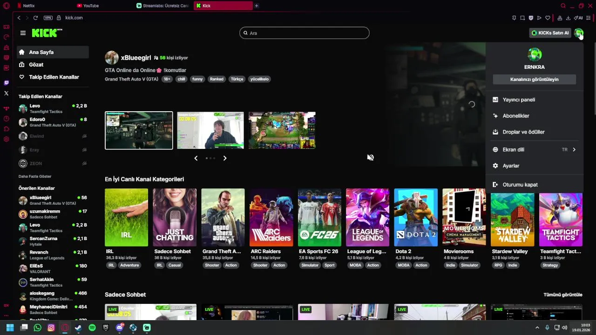Open WhatsApp from the taskbar
The height and width of the screenshot is (335, 596).
click(x=38, y=328)
